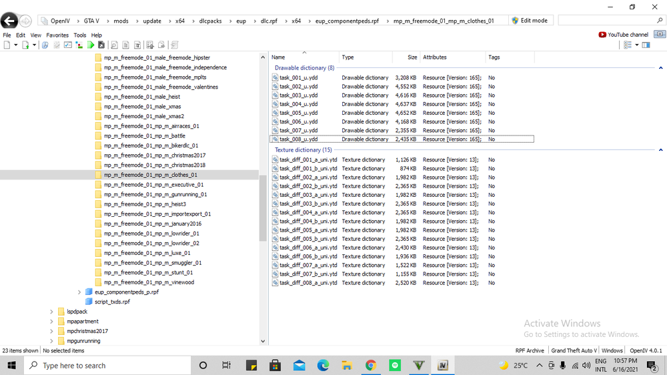The height and width of the screenshot is (375, 667).
Task: Toggle Edit mode button
Action: pyautogui.click(x=530, y=21)
